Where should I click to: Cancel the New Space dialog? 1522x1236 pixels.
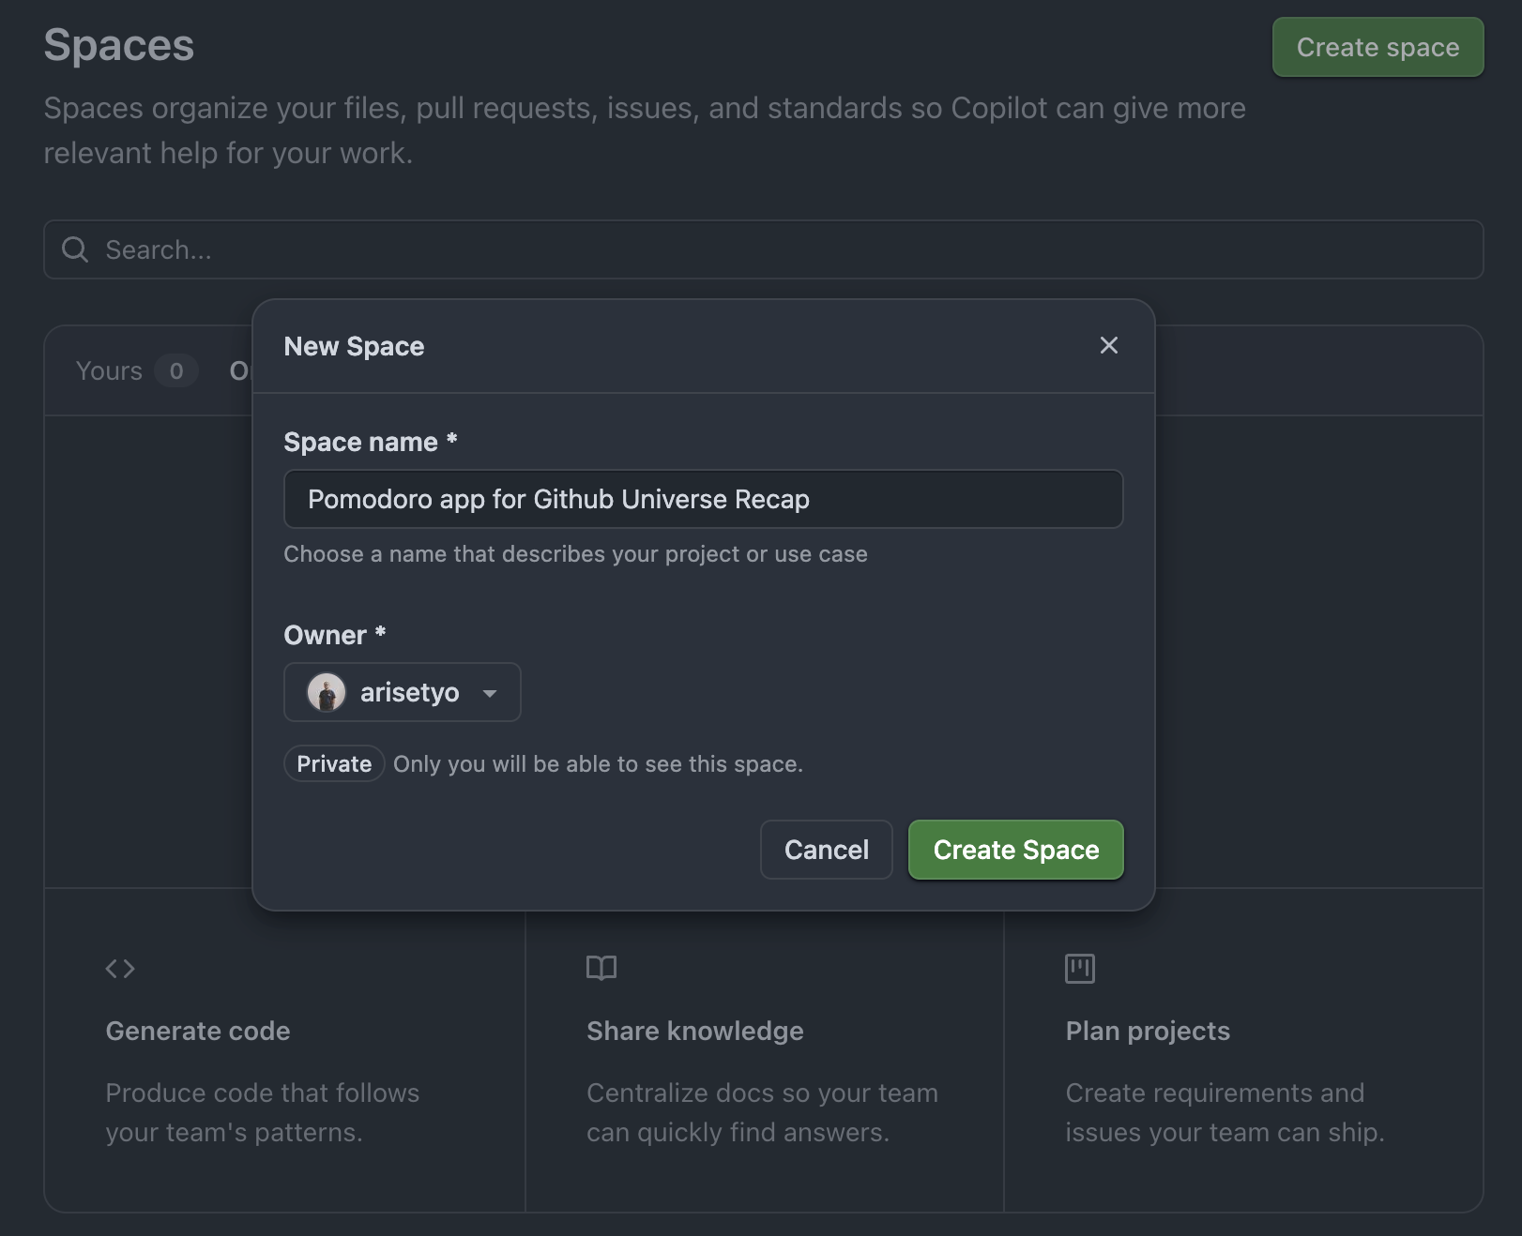pyautogui.click(x=826, y=850)
